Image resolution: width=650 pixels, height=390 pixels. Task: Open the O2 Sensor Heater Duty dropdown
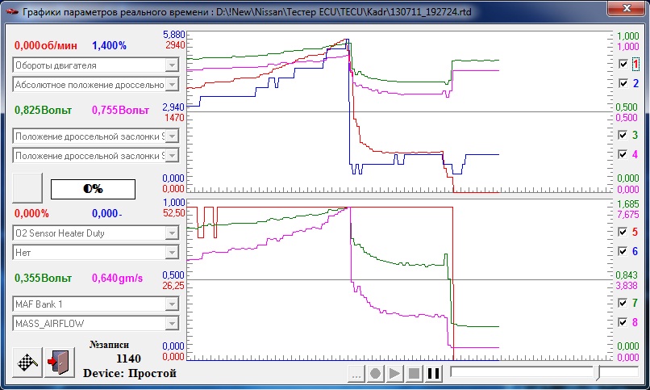[172, 233]
